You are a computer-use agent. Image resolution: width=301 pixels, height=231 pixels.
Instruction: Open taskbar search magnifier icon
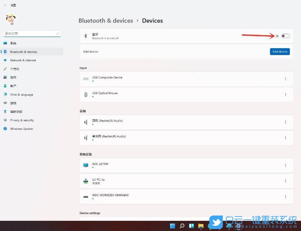(x=182, y=226)
